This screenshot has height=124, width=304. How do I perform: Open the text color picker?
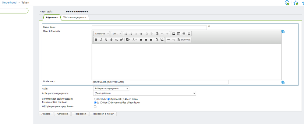point(134,40)
